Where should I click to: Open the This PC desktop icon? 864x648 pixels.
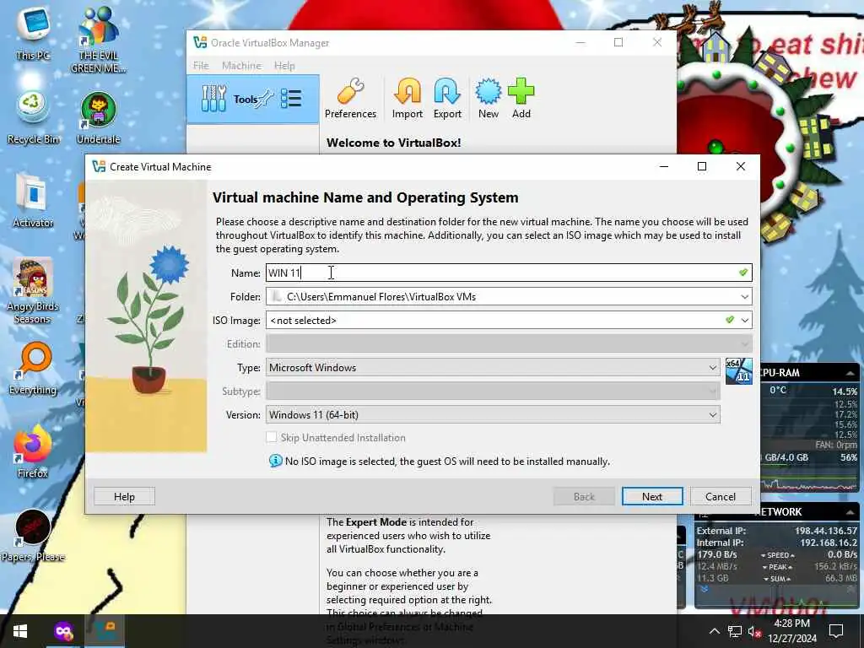pyautogui.click(x=33, y=34)
